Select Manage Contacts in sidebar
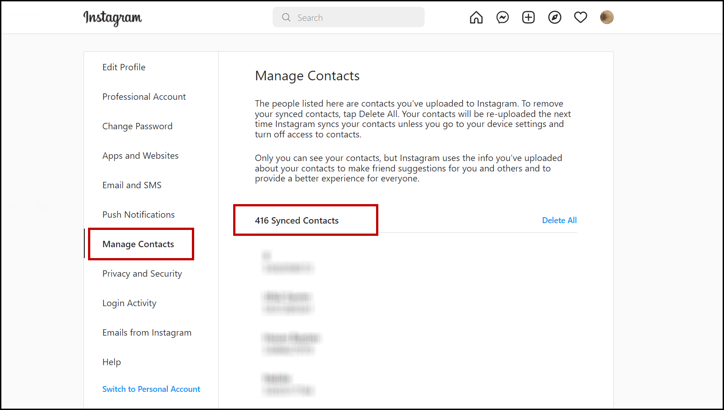 138,244
